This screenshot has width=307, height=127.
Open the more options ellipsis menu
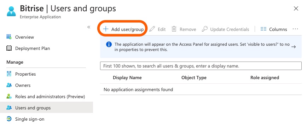click(x=295, y=29)
